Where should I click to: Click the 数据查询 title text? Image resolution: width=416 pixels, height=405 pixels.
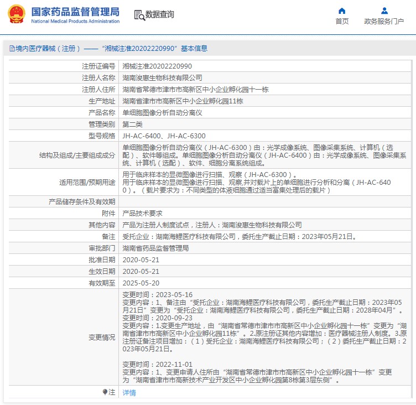(x=160, y=15)
